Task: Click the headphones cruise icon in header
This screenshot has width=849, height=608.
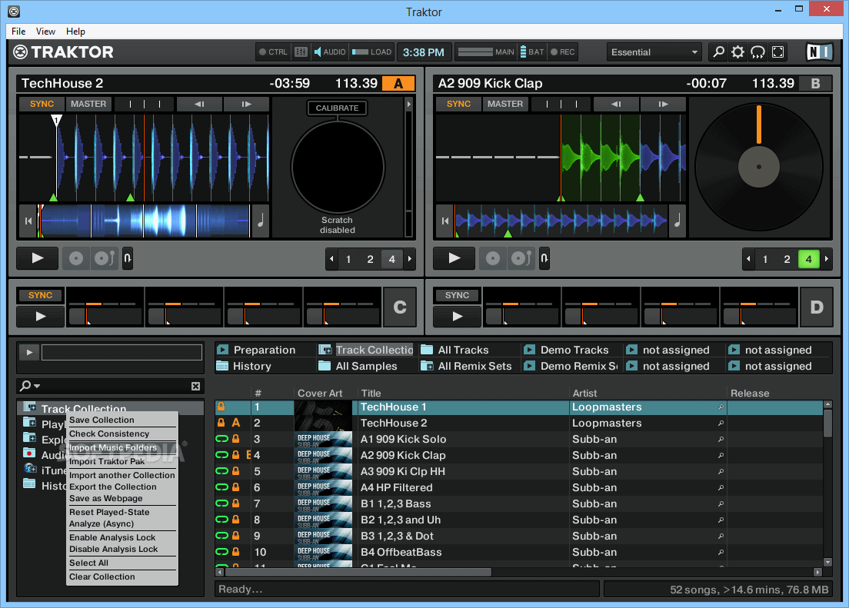Action: pos(758,52)
